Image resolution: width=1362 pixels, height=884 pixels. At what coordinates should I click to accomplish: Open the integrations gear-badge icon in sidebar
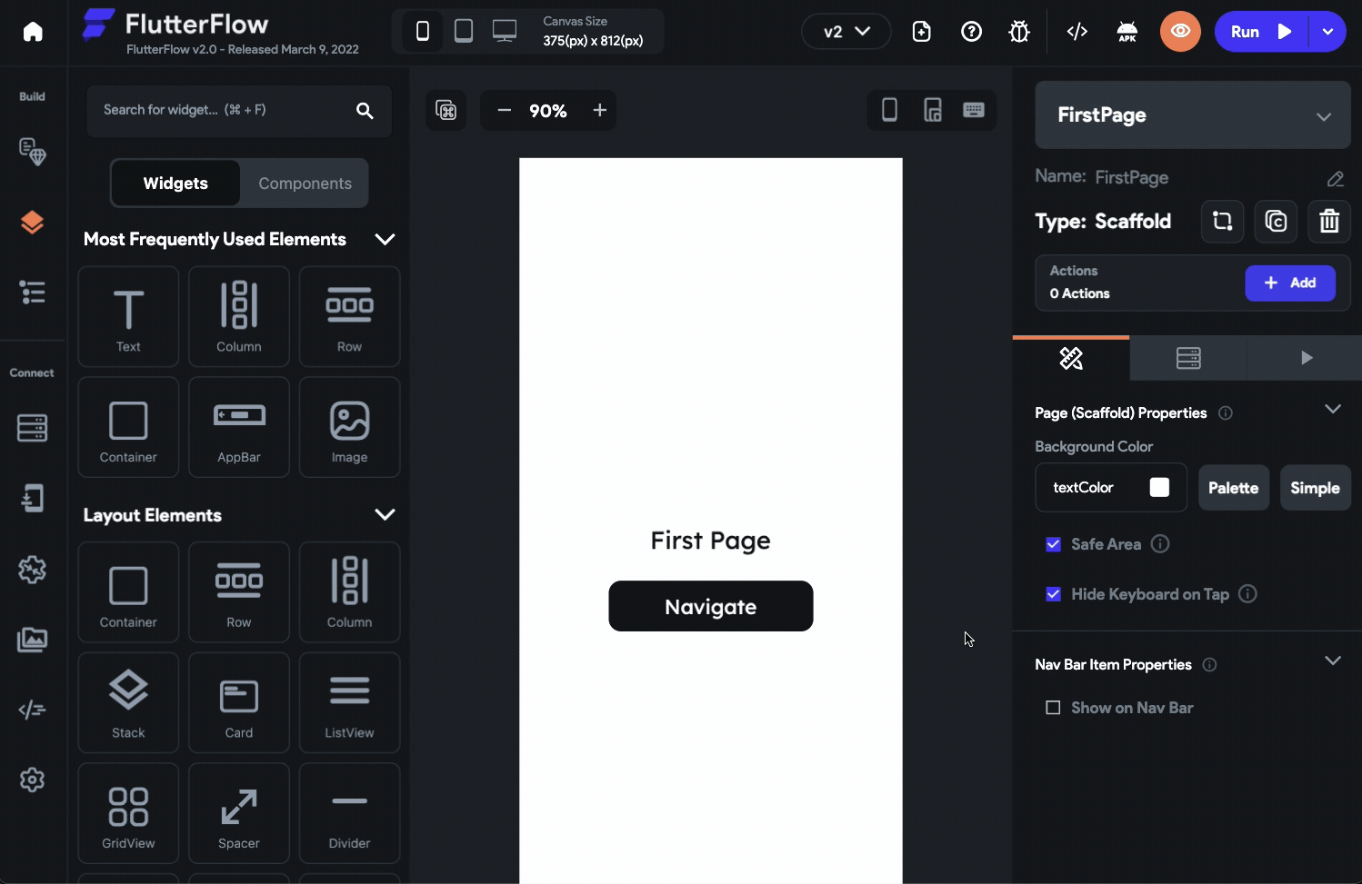click(x=32, y=570)
